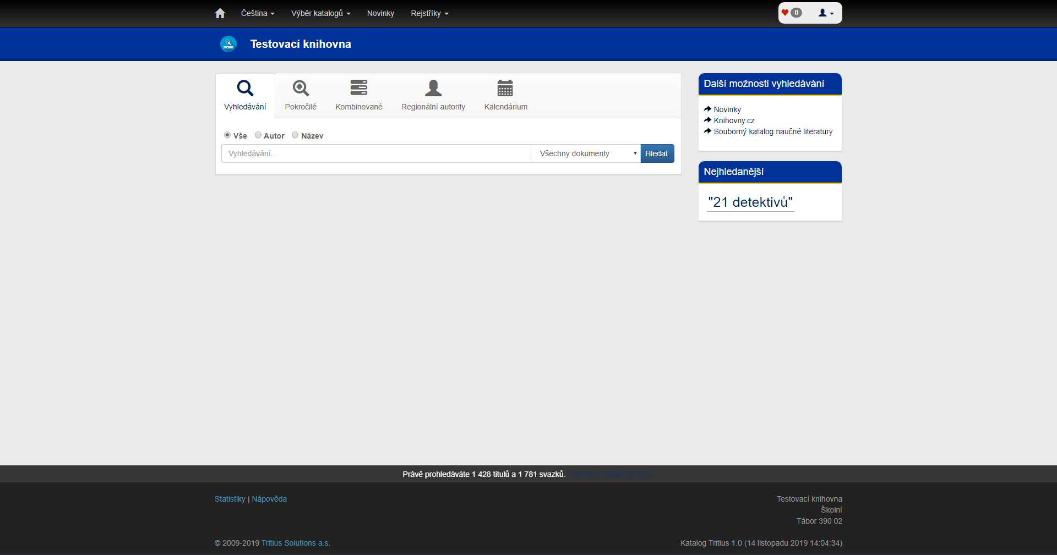The width and height of the screenshot is (1057, 555).
Task: Click the Katalog Tritius 1.0 version text
Action: coord(761,543)
